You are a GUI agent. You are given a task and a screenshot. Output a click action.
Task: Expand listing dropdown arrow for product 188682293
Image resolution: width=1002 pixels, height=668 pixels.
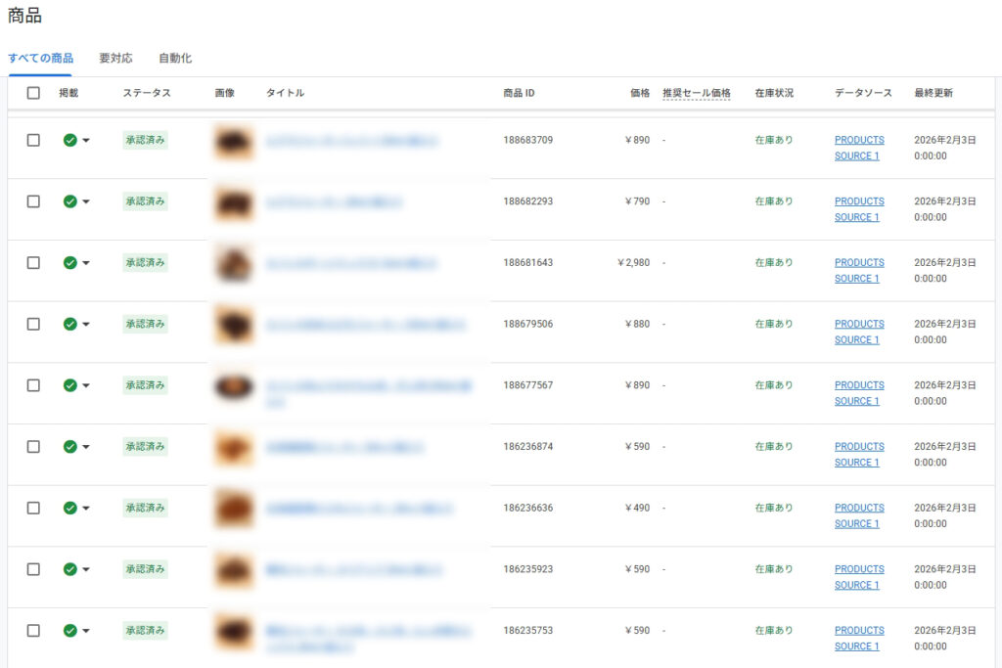(86, 201)
